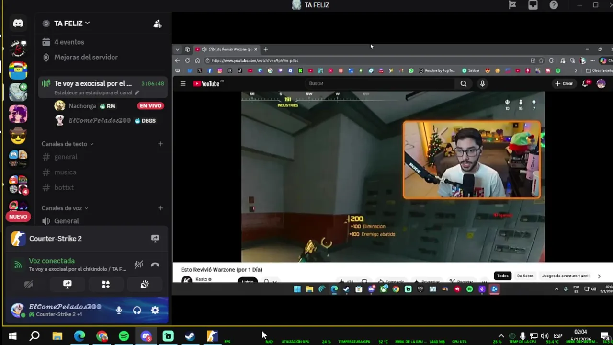This screenshot has width=613, height=345.
Task: Toggle headphone deafen in user panel
Action: [x=137, y=310]
